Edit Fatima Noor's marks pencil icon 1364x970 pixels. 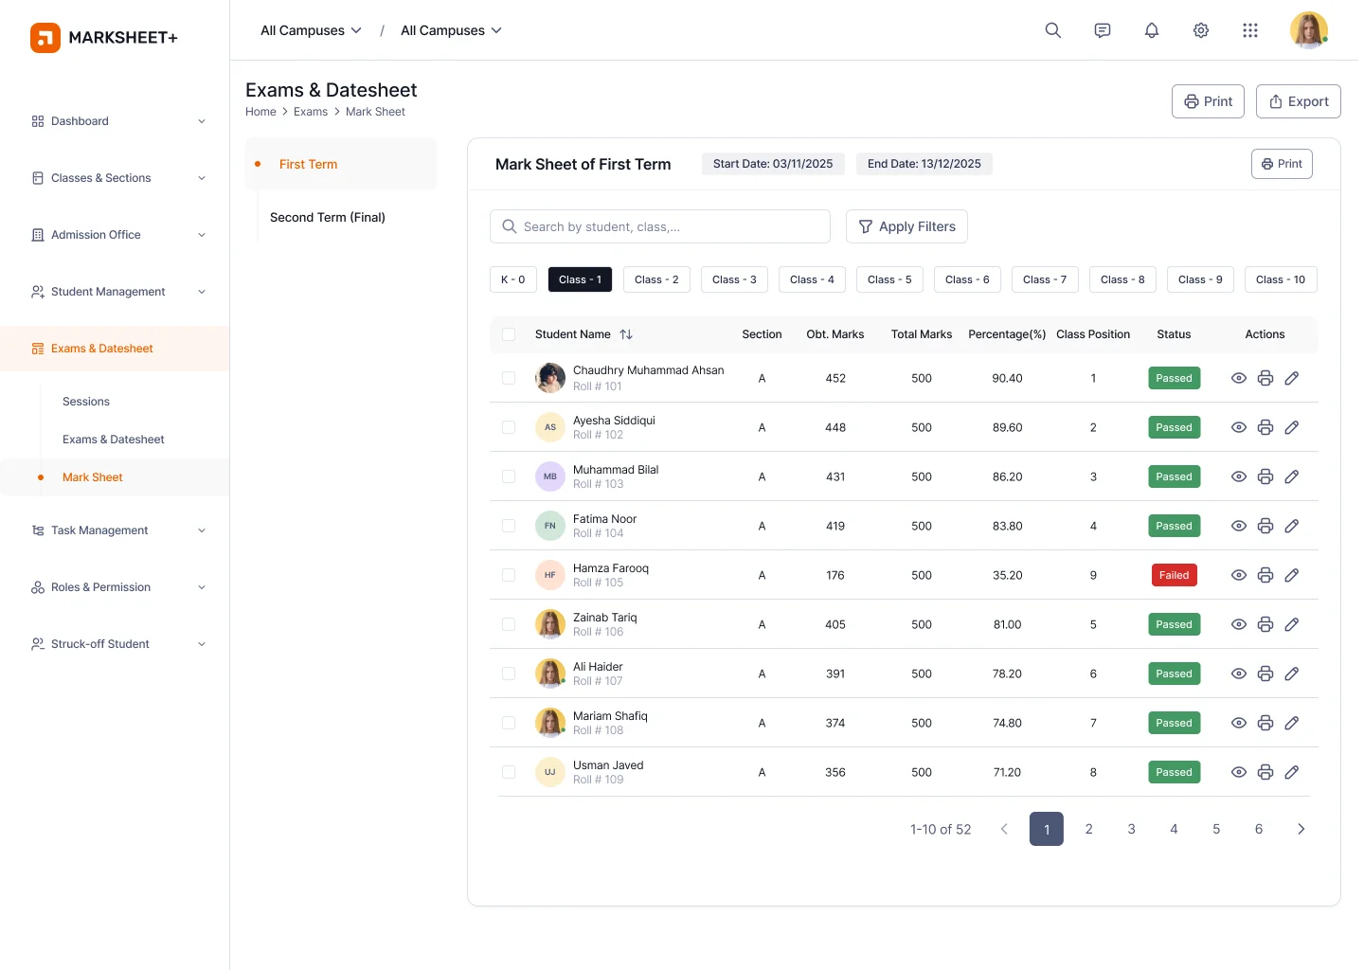point(1291,526)
